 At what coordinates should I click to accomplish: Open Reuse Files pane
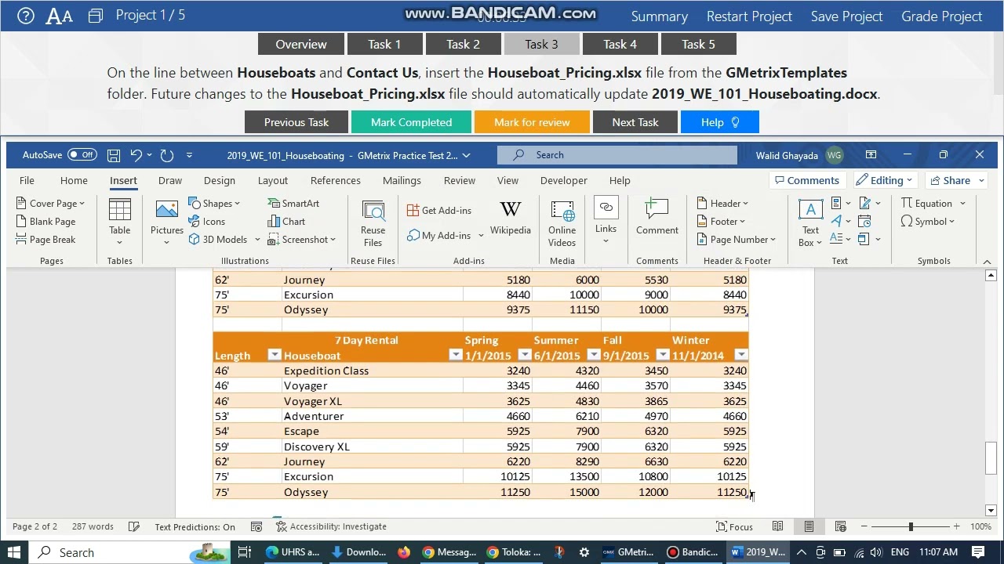pyautogui.click(x=373, y=223)
